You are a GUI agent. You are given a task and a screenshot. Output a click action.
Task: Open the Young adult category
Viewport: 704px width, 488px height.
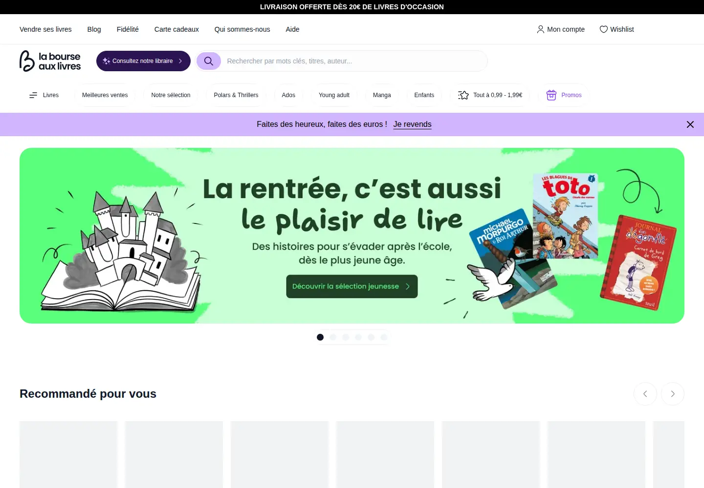pos(334,95)
